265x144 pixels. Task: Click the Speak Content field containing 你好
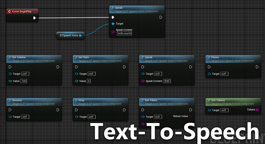(167, 81)
